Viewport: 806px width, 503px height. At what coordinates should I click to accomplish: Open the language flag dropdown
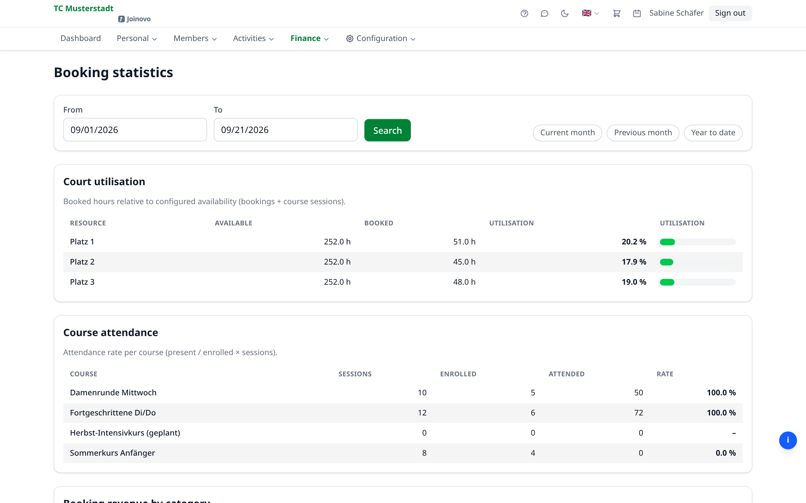[x=590, y=13]
